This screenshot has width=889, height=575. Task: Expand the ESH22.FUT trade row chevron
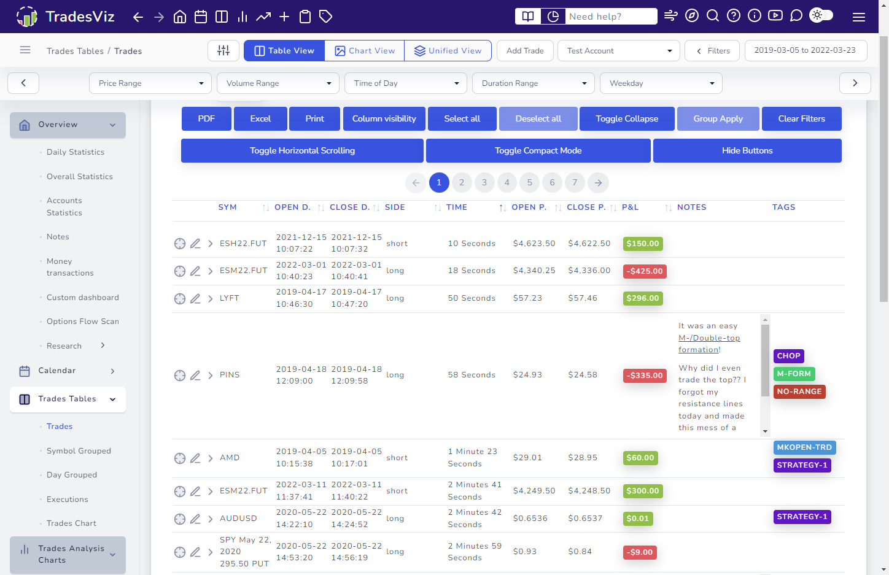click(x=211, y=244)
